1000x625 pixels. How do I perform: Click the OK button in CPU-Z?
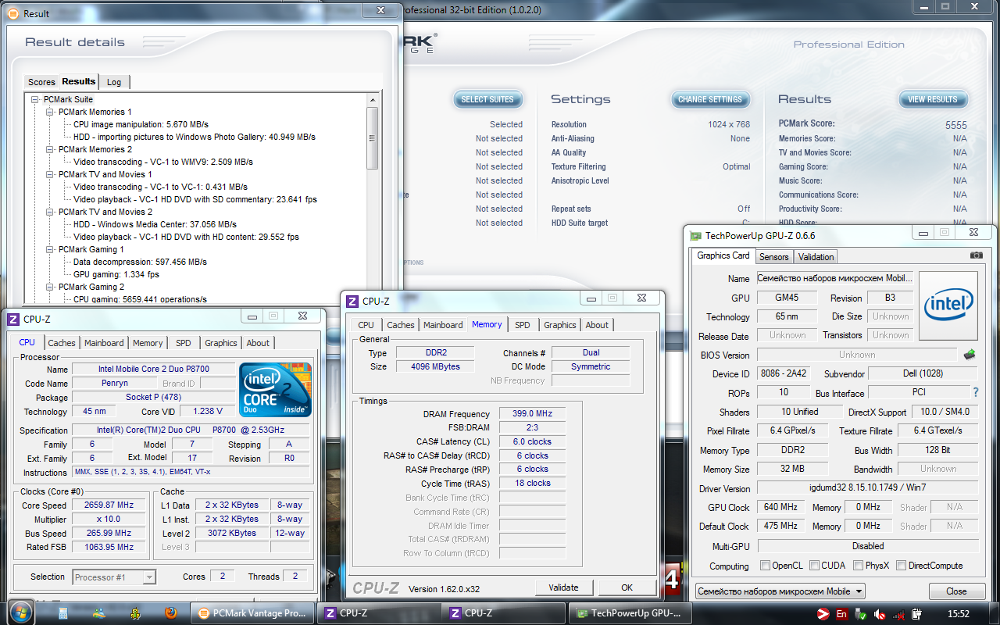tap(627, 587)
